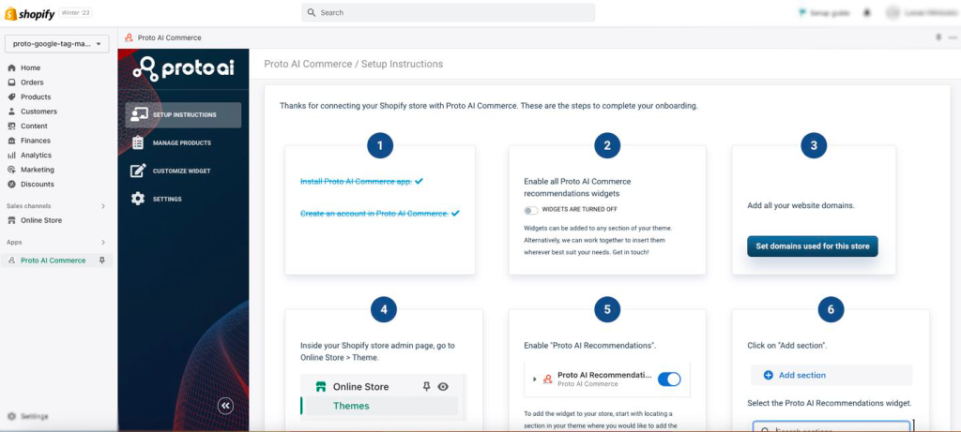Toggle the Proto AI Recommendations blue switch
This screenshot has height=432, width=961.
pos(668,380)
